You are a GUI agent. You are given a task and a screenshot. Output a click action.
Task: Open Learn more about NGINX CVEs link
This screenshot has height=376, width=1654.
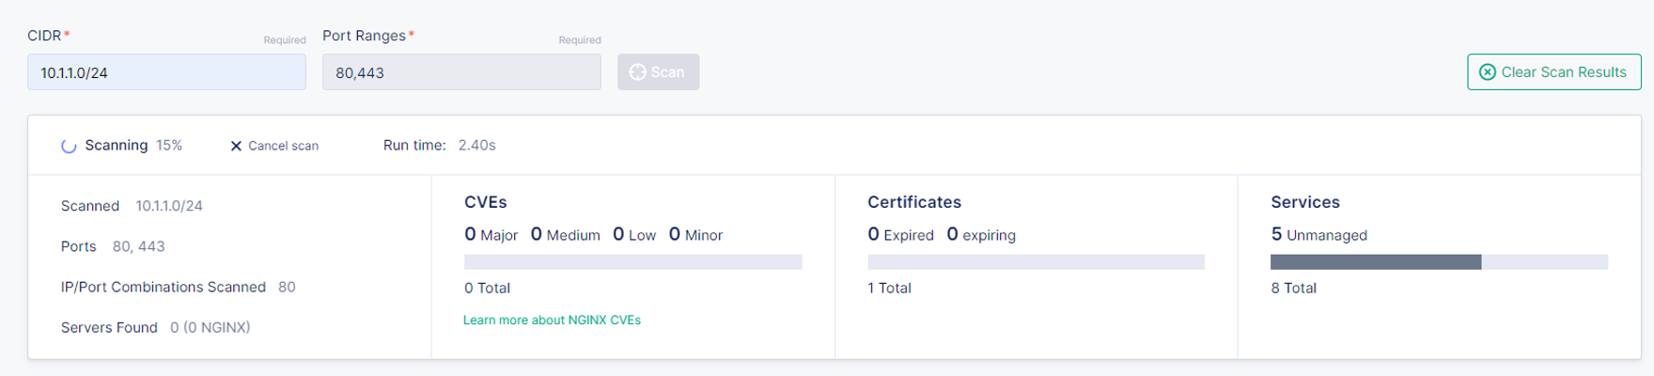552,321
